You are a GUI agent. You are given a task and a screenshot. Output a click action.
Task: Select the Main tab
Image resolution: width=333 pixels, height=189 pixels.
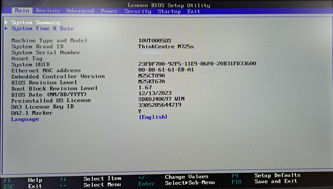tap(22, 11)
